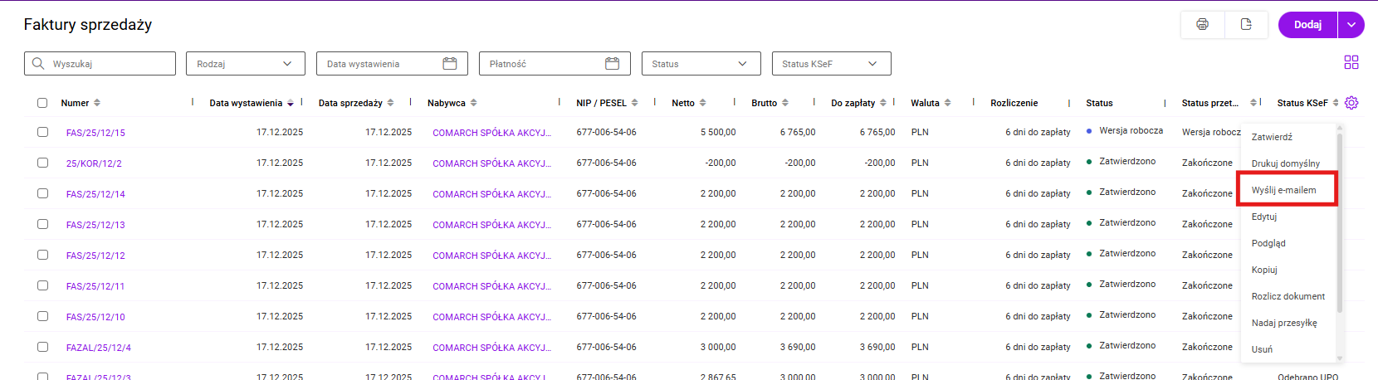
Task: Click the printer icon in the header
Action: [1202, 25]
